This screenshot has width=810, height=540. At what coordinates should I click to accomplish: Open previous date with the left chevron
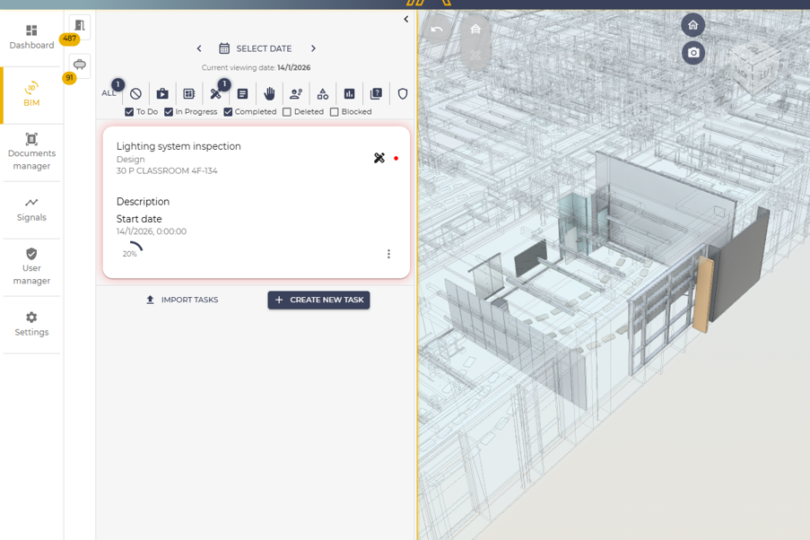point(199,48)
